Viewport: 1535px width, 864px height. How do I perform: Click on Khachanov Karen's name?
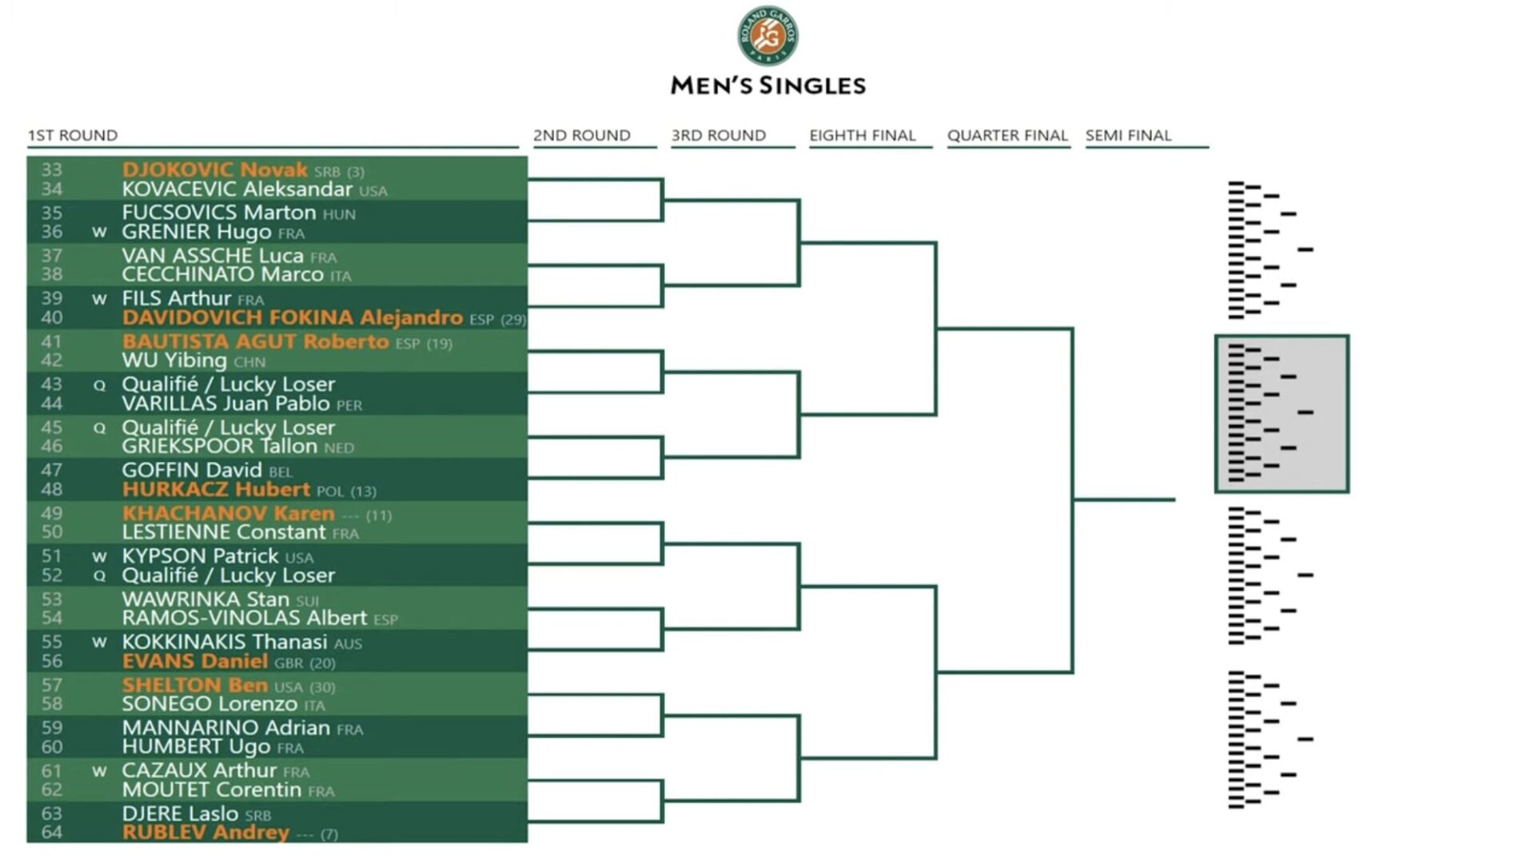228,513
